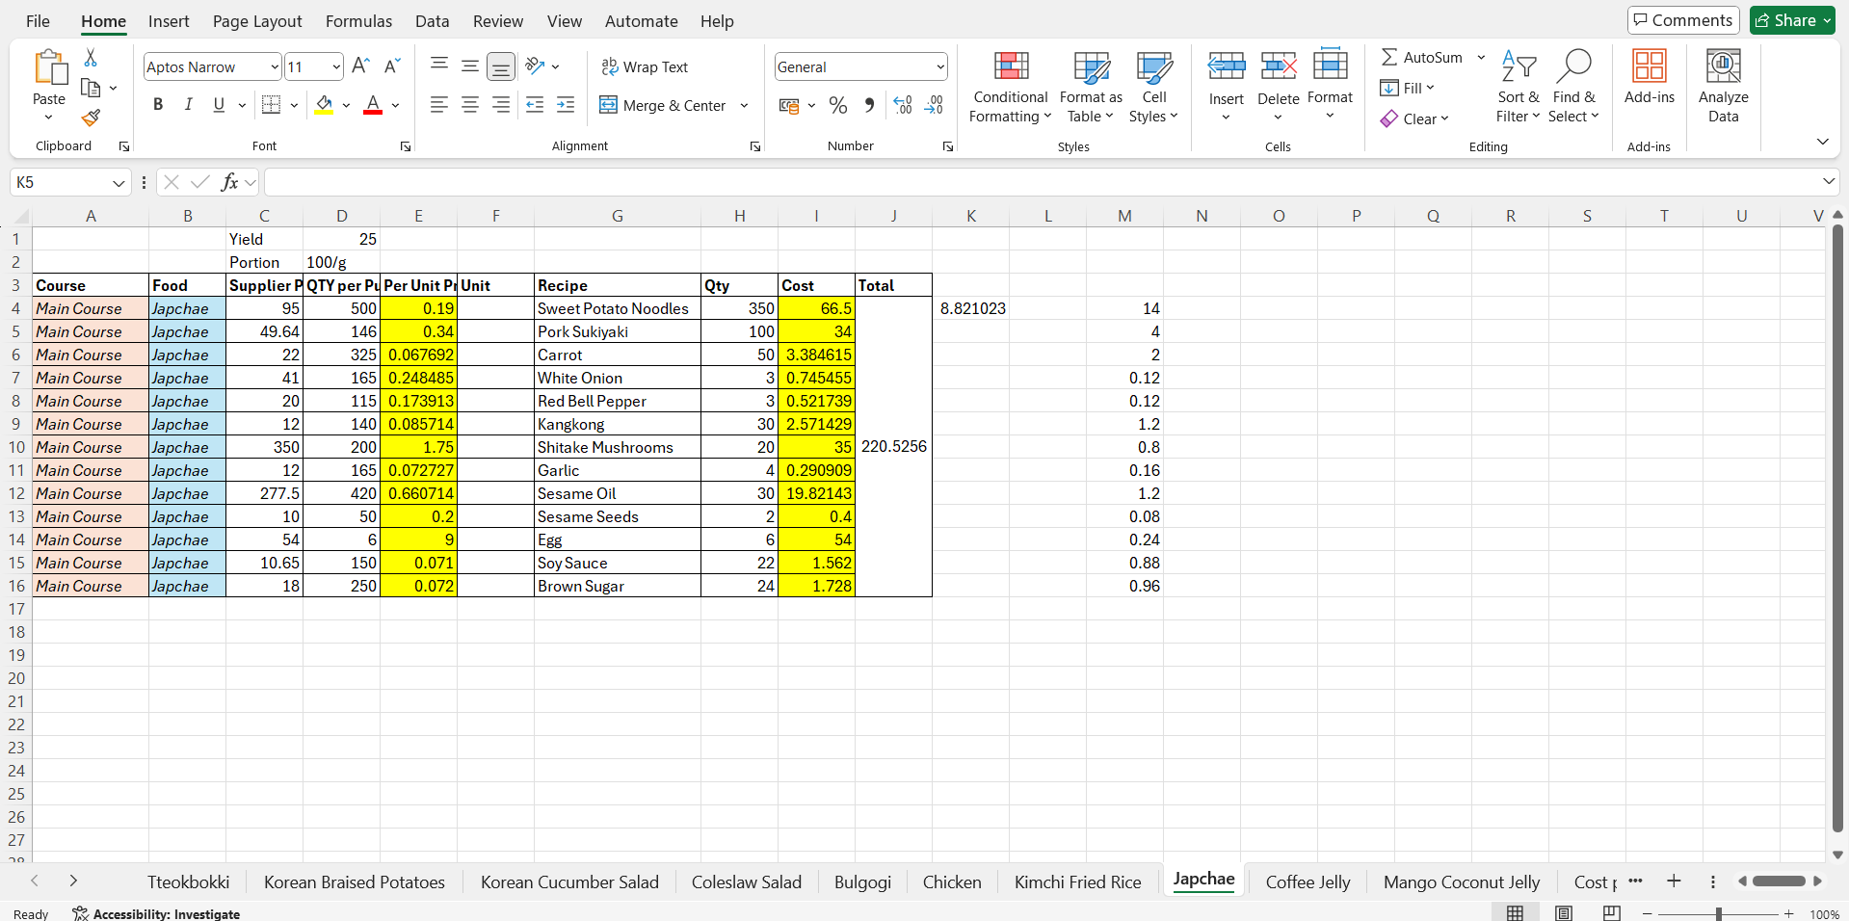1849x921 pixels.
Task: Open the Name Box dropdown
Action: pyautogui.click(x=119, y=182)
